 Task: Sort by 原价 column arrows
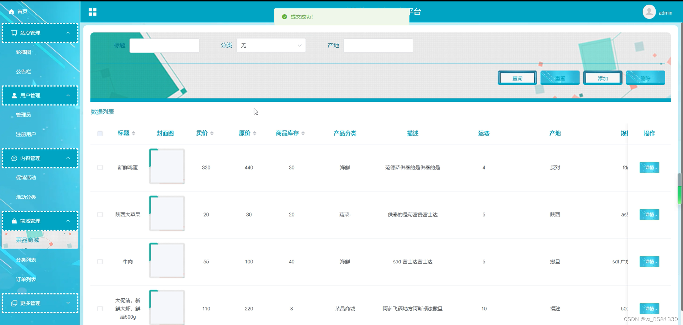coord(255,133)
